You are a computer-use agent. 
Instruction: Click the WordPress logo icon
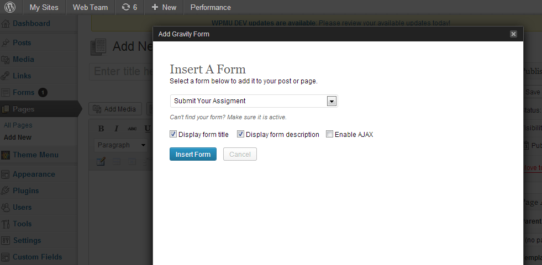[10, 7]
